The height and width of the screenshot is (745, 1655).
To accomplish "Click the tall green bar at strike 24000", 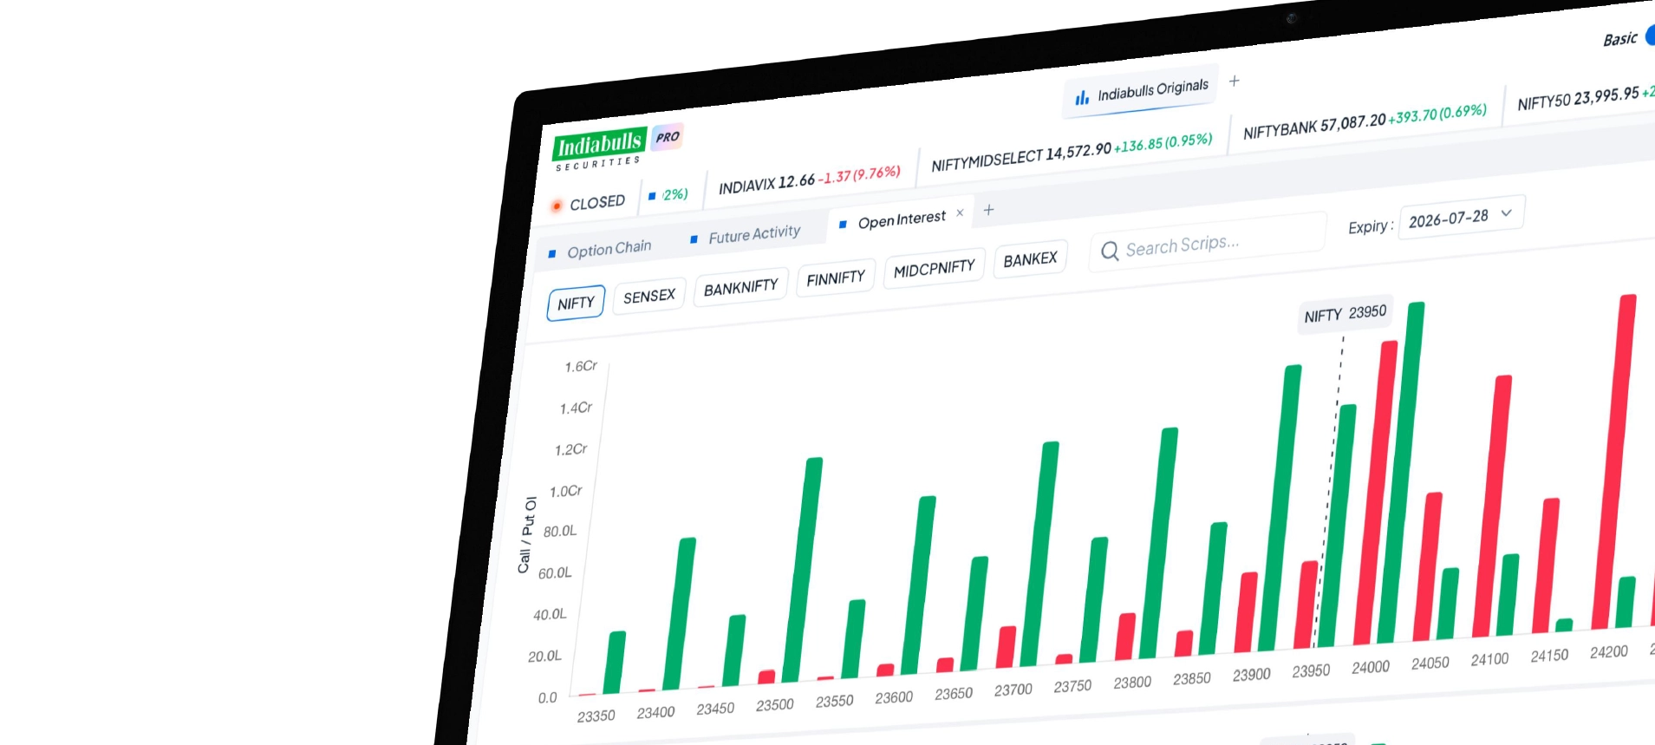I will [1402, 472].
